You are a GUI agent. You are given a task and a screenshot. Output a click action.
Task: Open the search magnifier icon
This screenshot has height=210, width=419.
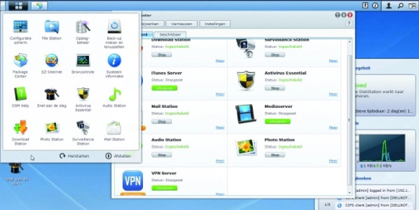tap(400, 5)
